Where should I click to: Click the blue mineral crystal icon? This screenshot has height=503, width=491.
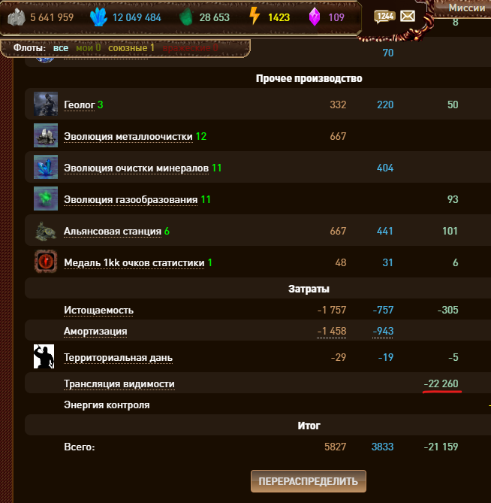(x=98, y=17)
